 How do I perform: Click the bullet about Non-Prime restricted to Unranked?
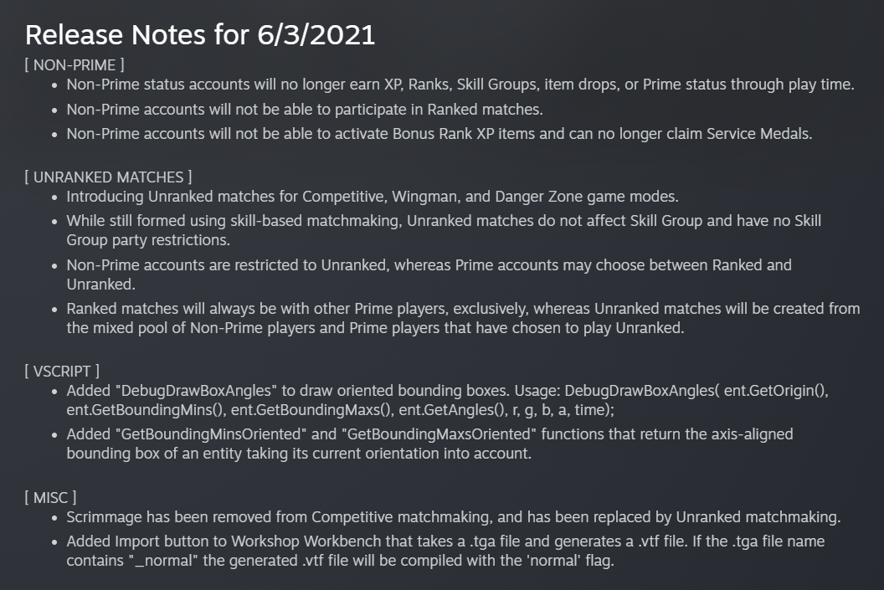(x=429, y=274)
